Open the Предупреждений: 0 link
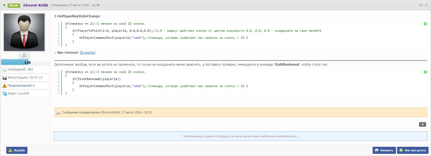This screenshot has width=431, height=156. pyautogui.click(x=21, y=85)
